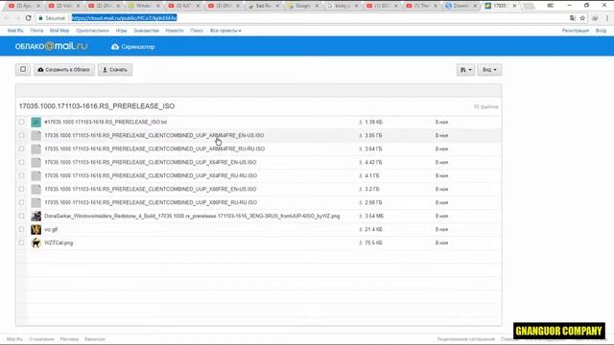Click the DonaSarkar_WindowsInsiders png file name
614x345 pixels.
(x=192, y=216)
